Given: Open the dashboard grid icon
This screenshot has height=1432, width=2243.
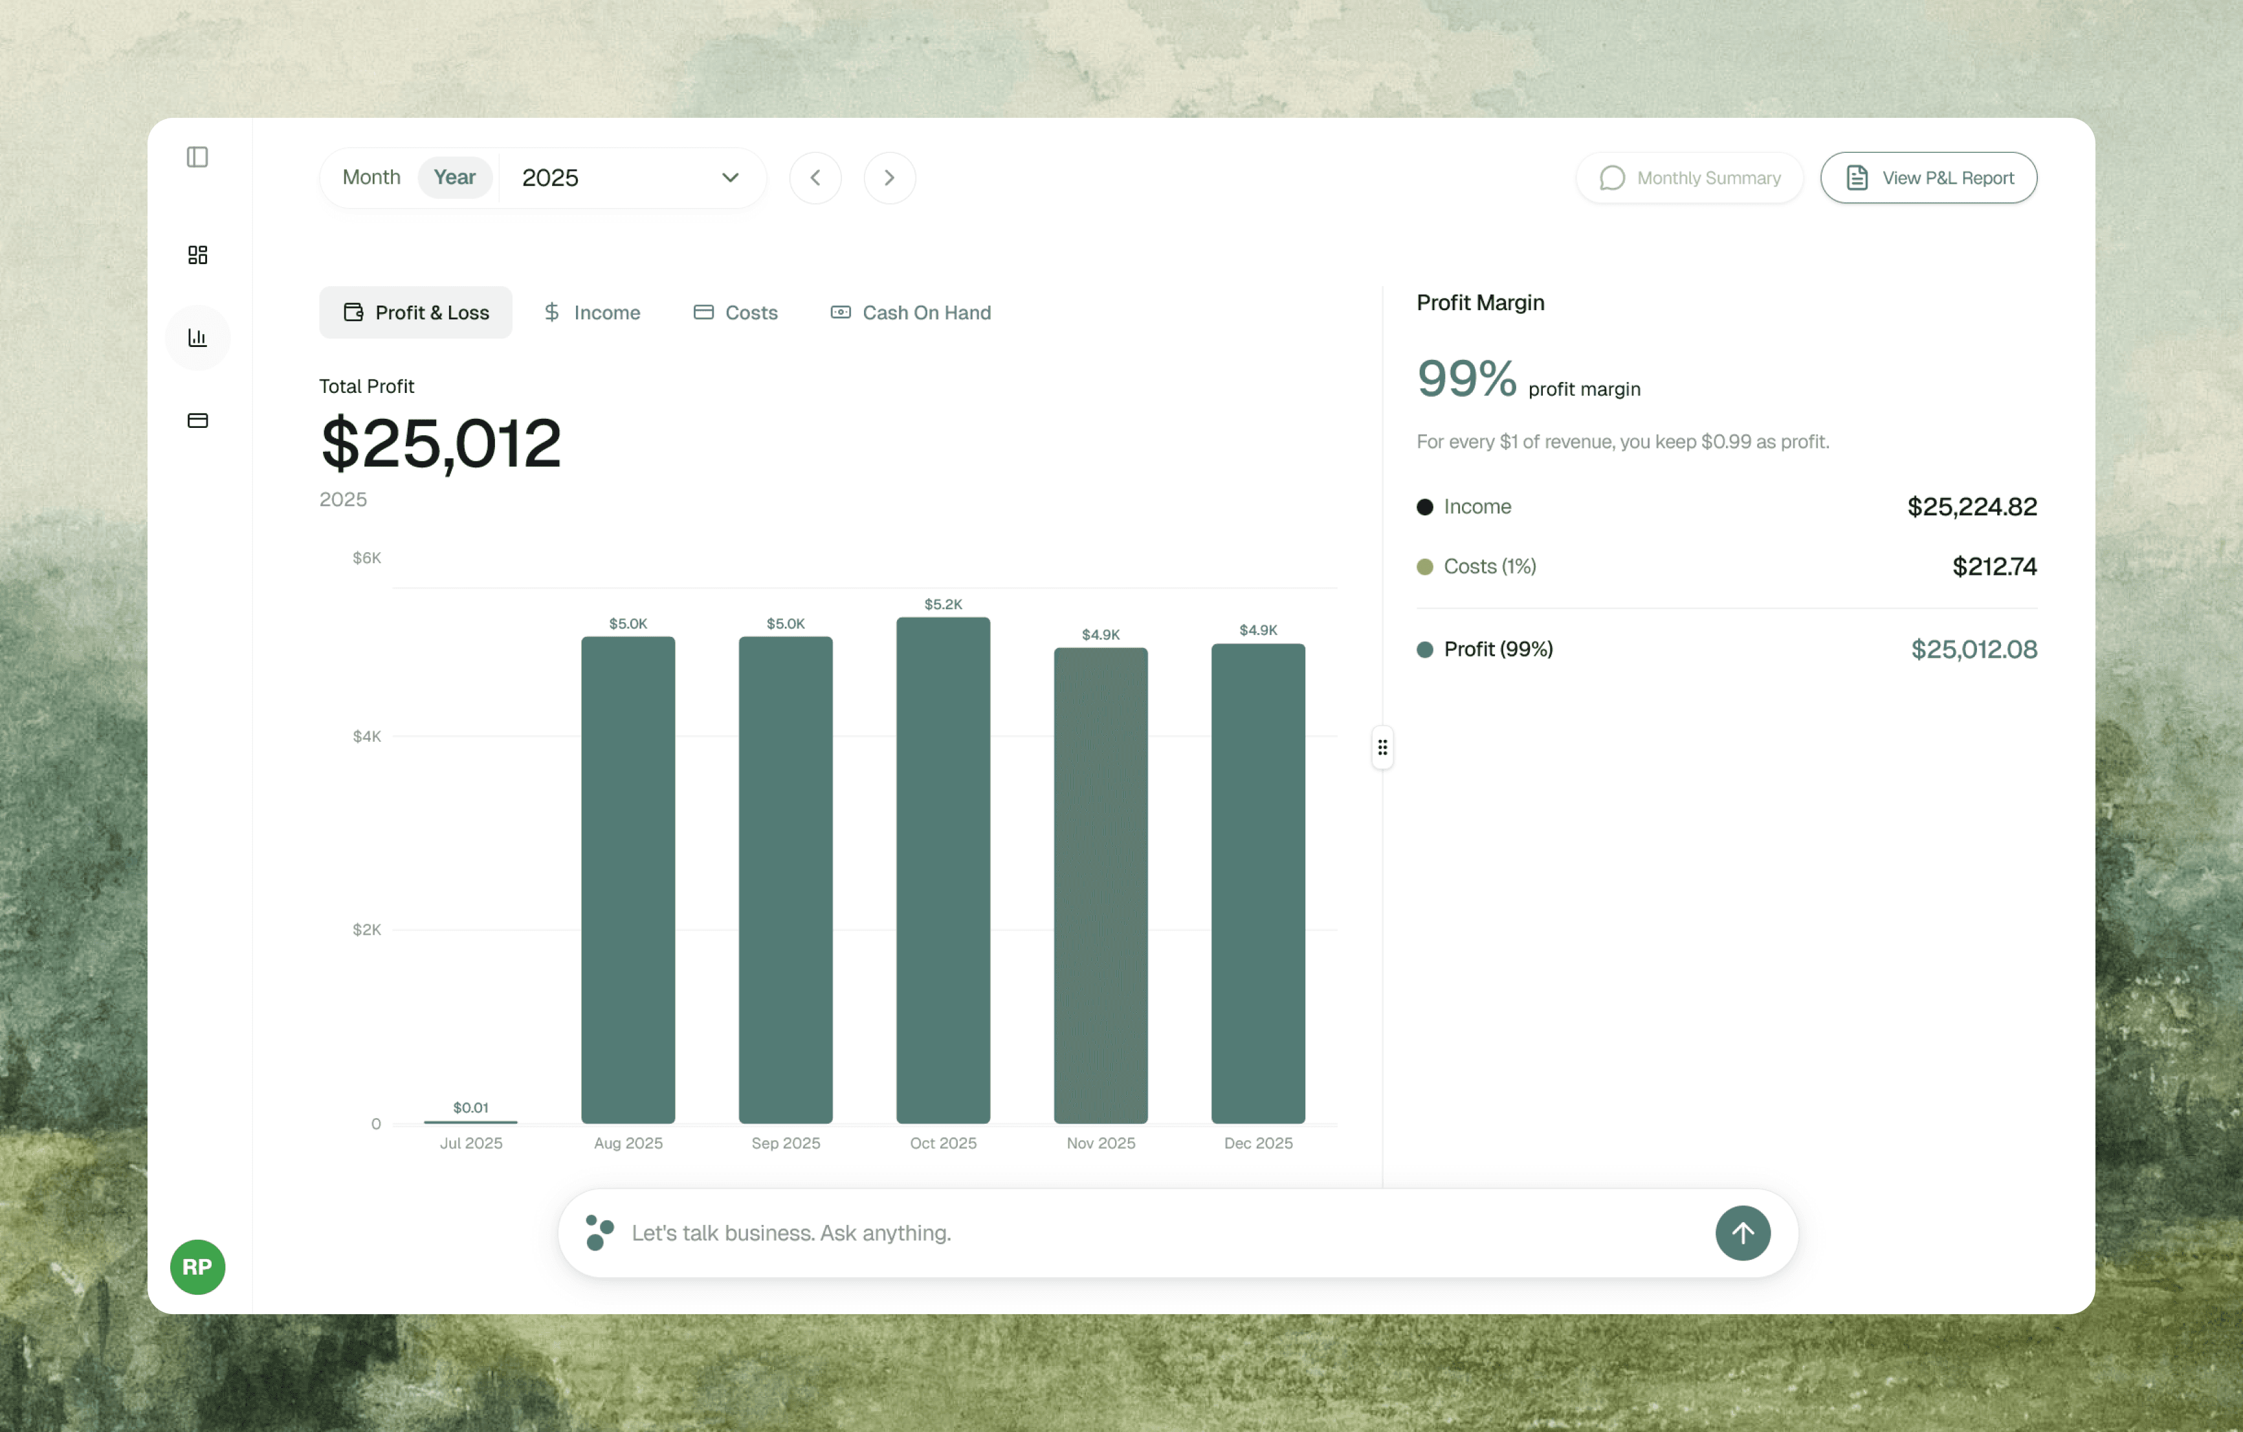Looking at the screenshot, I should click(197, 254).
